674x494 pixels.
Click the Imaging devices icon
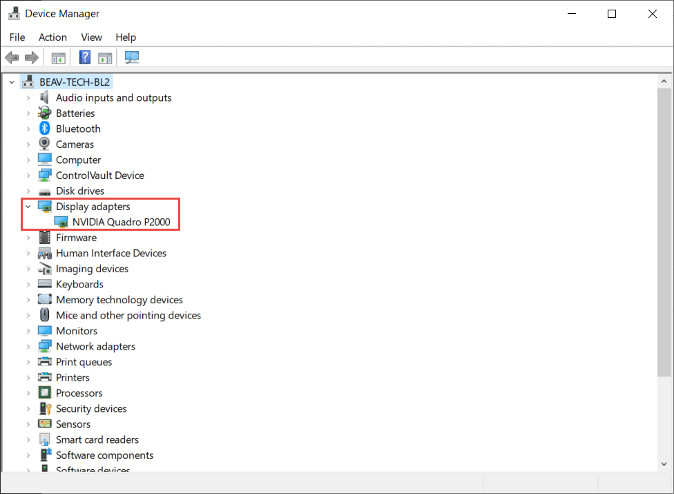click(x=45, y=269)
